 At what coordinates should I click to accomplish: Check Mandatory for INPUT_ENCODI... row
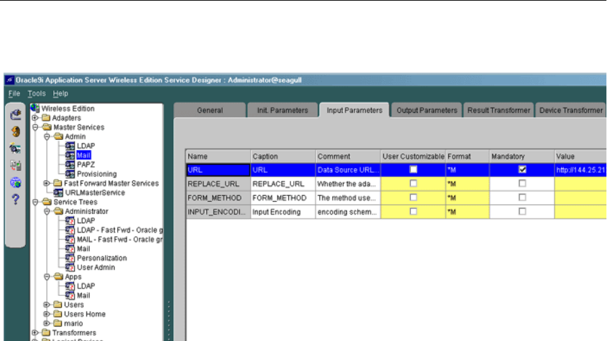[522, 211]
